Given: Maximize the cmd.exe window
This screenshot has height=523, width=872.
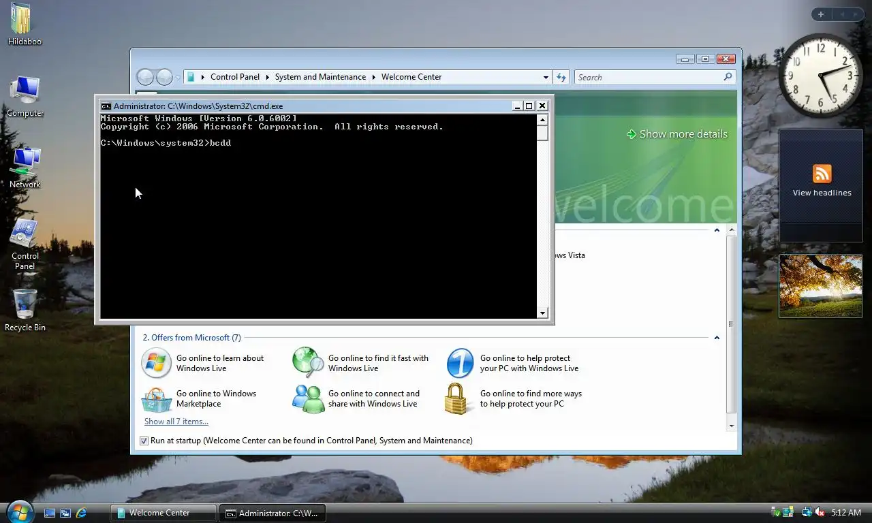Looking at the screenshot, I should (x=529, y=106).
